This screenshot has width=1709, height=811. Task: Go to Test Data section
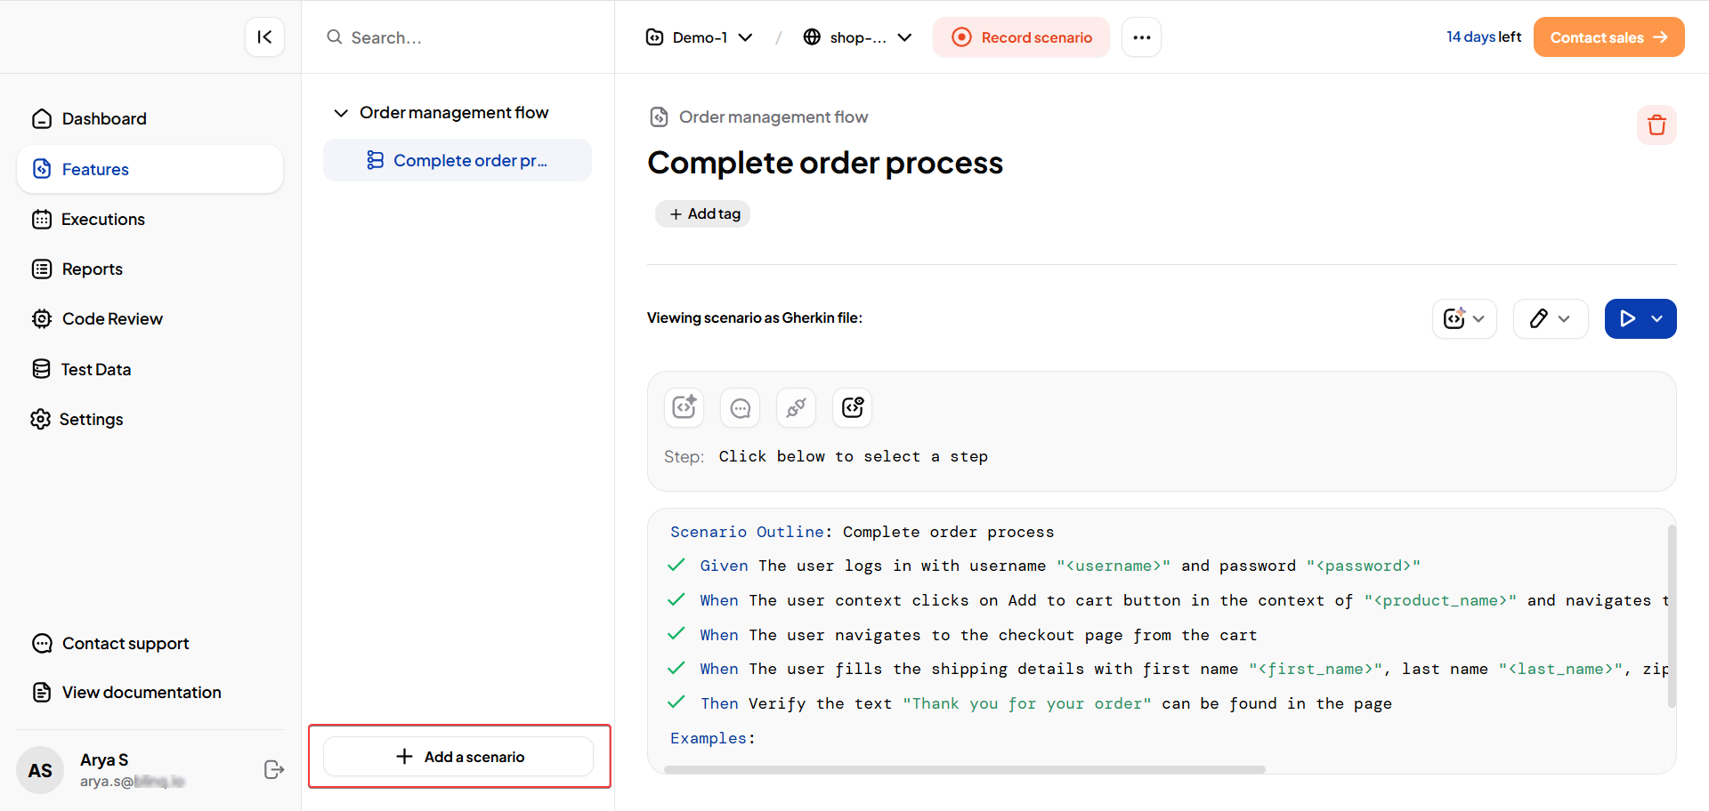[x=95, y=369]
